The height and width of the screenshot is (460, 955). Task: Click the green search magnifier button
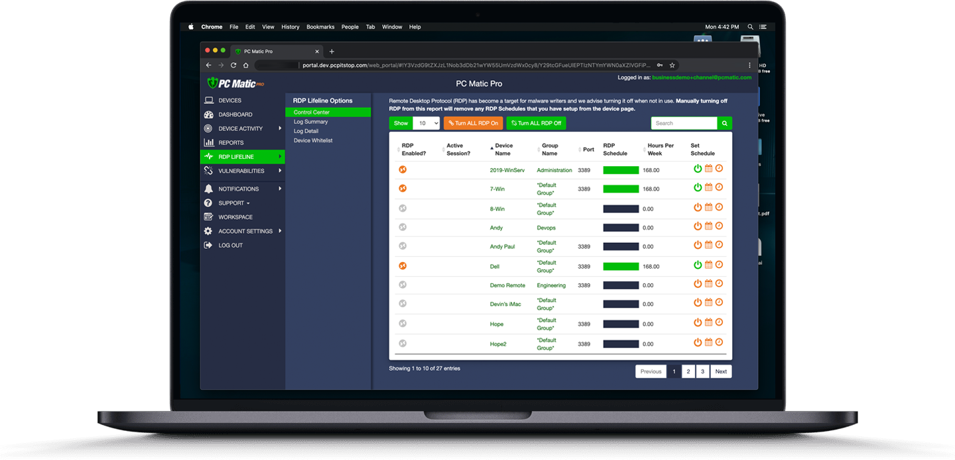tap(725, 123)
